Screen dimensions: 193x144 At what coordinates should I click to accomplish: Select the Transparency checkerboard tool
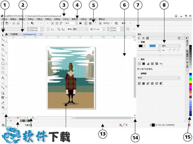3,98
